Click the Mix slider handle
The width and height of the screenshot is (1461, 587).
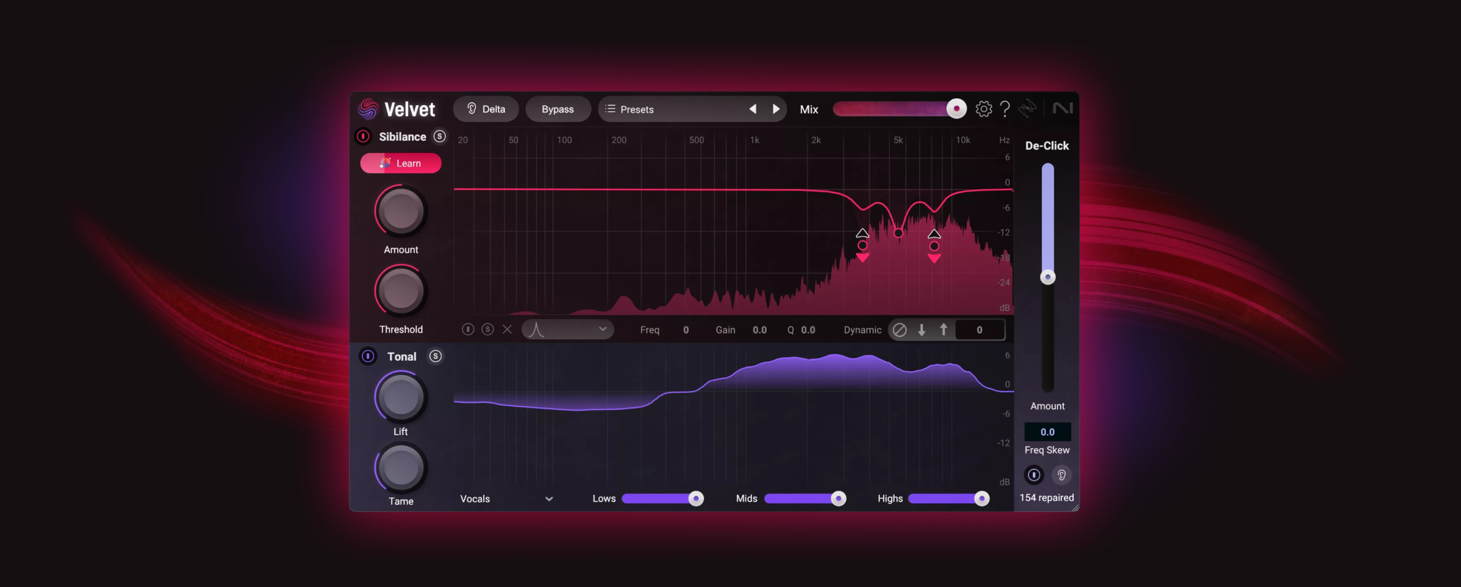pyautogui.click(x=956, y=109)
